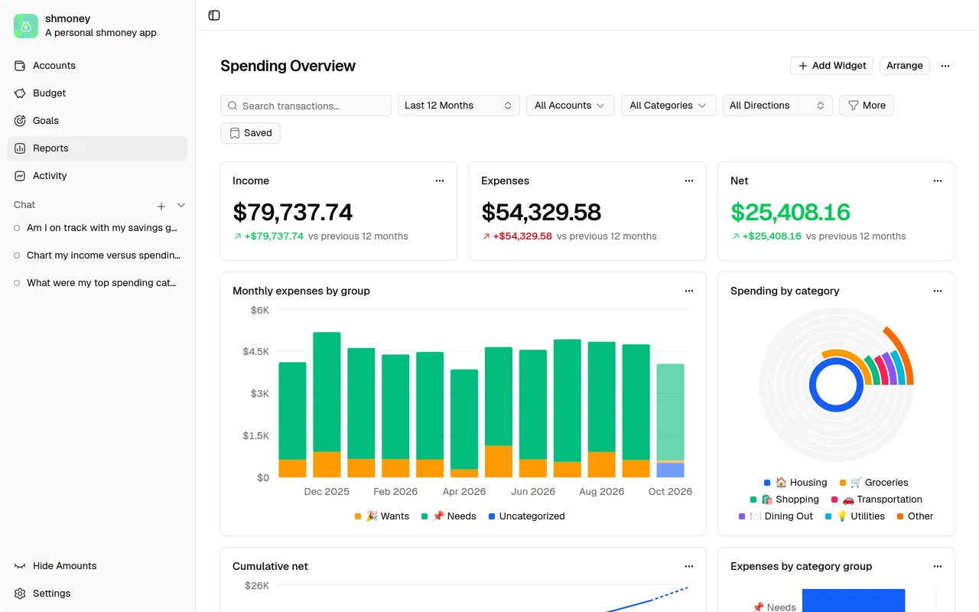Toggle the Groceries legend item

(x=873, y=483)
